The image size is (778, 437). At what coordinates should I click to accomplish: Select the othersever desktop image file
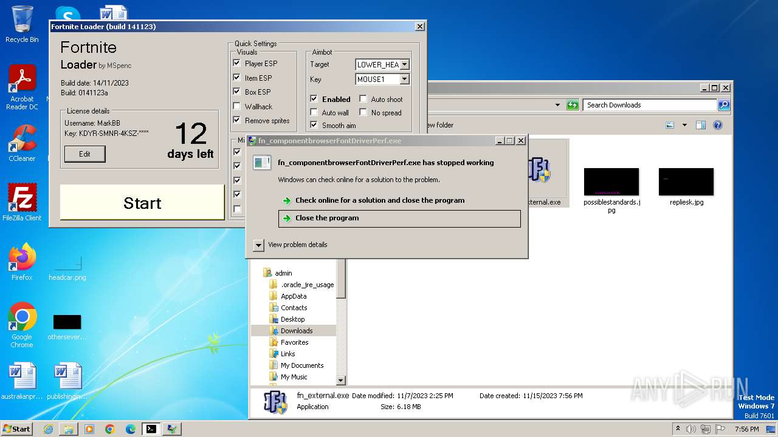67,327
